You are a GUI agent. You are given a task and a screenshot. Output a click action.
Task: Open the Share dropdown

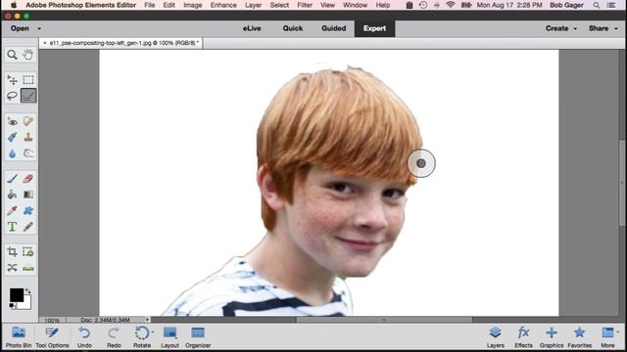coord(603,28)
